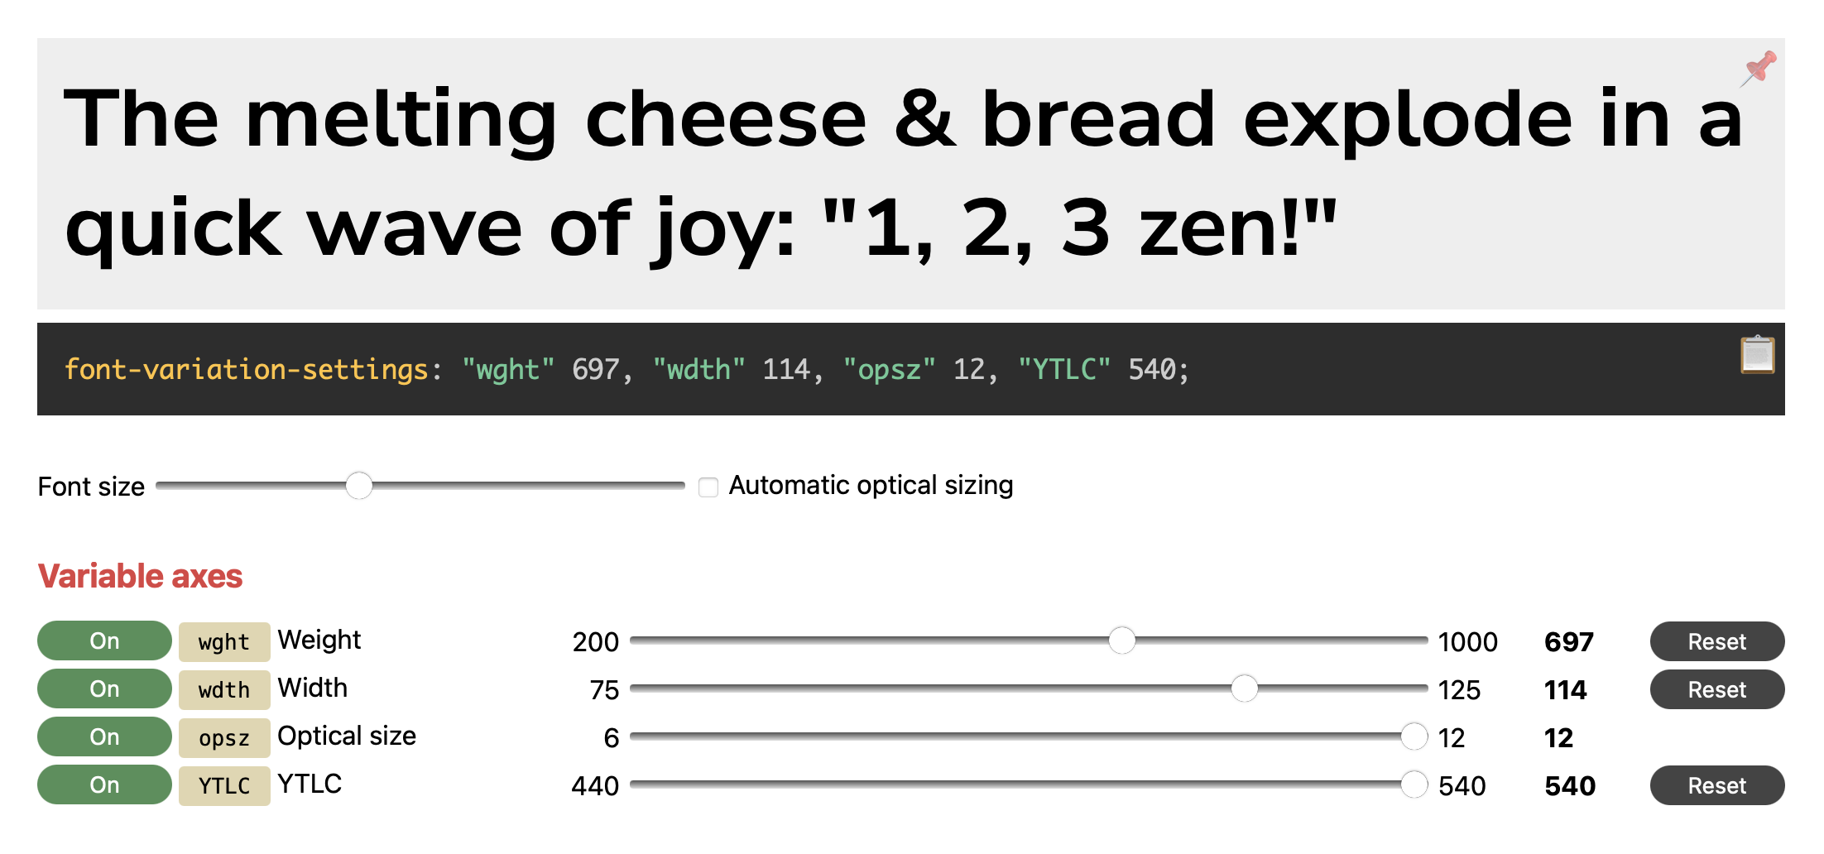Click into the sample preview text
Screen dimensions: 1824x854
click(x=902, y=174)
